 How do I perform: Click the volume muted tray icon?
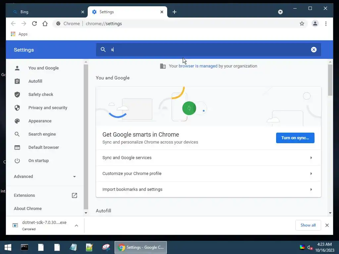point(310,247)
